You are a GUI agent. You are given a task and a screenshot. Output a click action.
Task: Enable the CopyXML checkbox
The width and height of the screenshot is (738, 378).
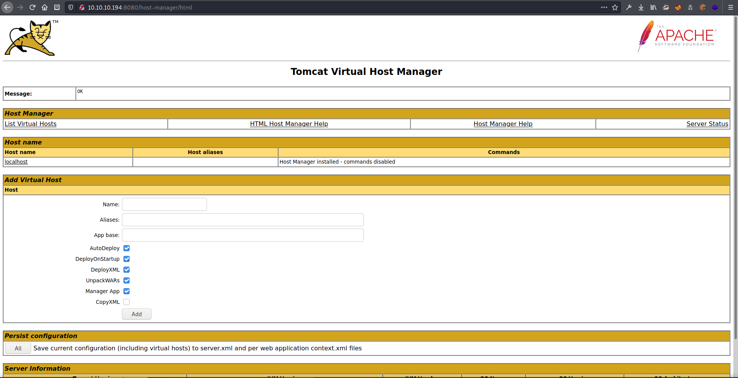(x=127, y=302)
